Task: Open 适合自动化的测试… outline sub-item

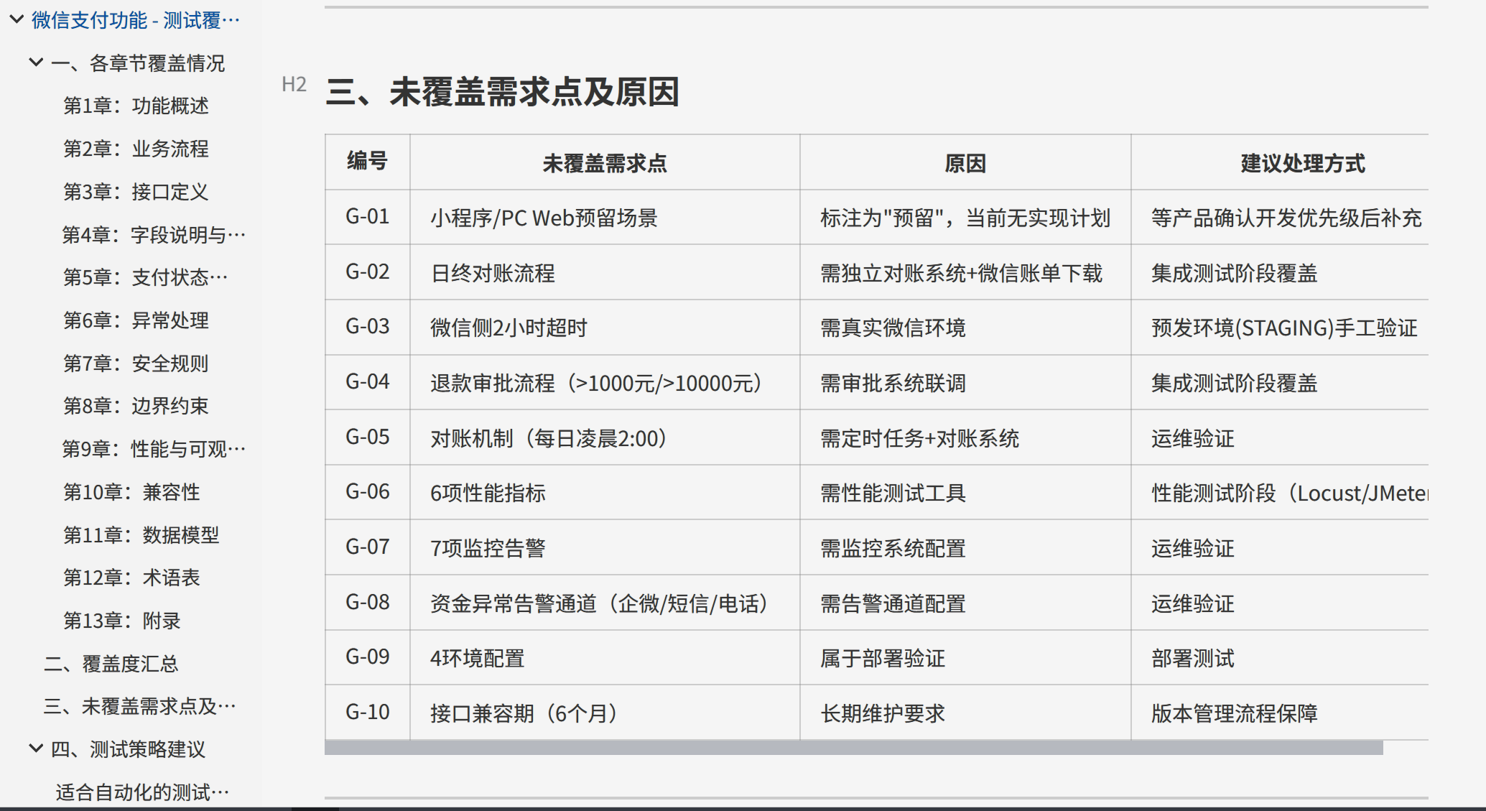Action: 142,792
